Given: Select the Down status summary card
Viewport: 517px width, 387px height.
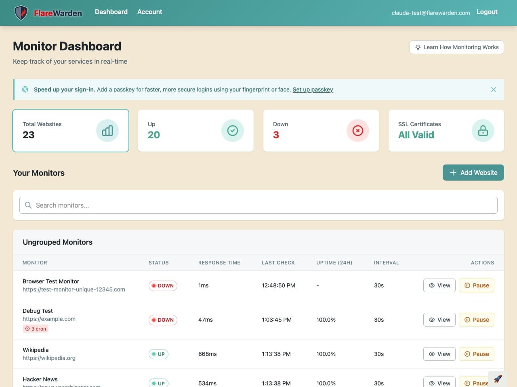Looking at the screenshot, I should click(x=321, y=131).
